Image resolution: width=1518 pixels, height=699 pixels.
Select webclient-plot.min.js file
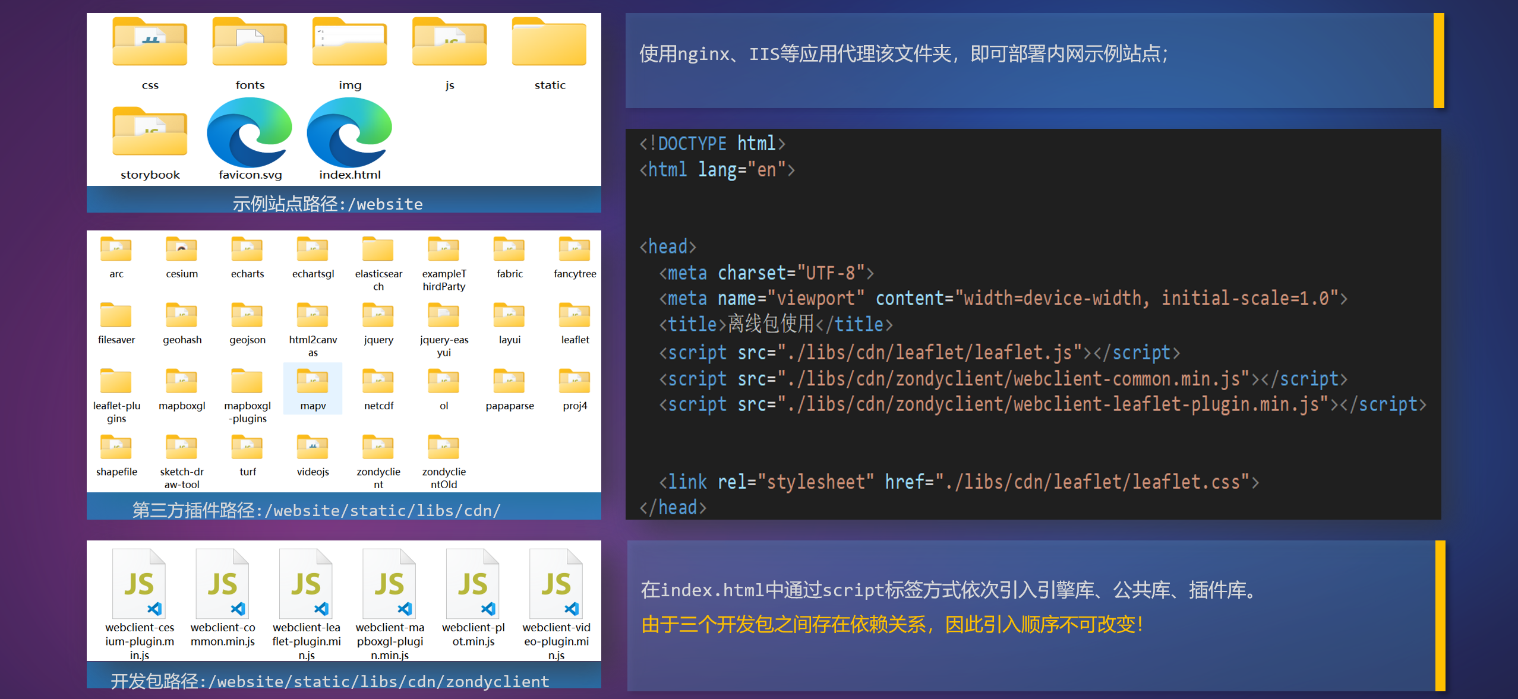[472, 584]
